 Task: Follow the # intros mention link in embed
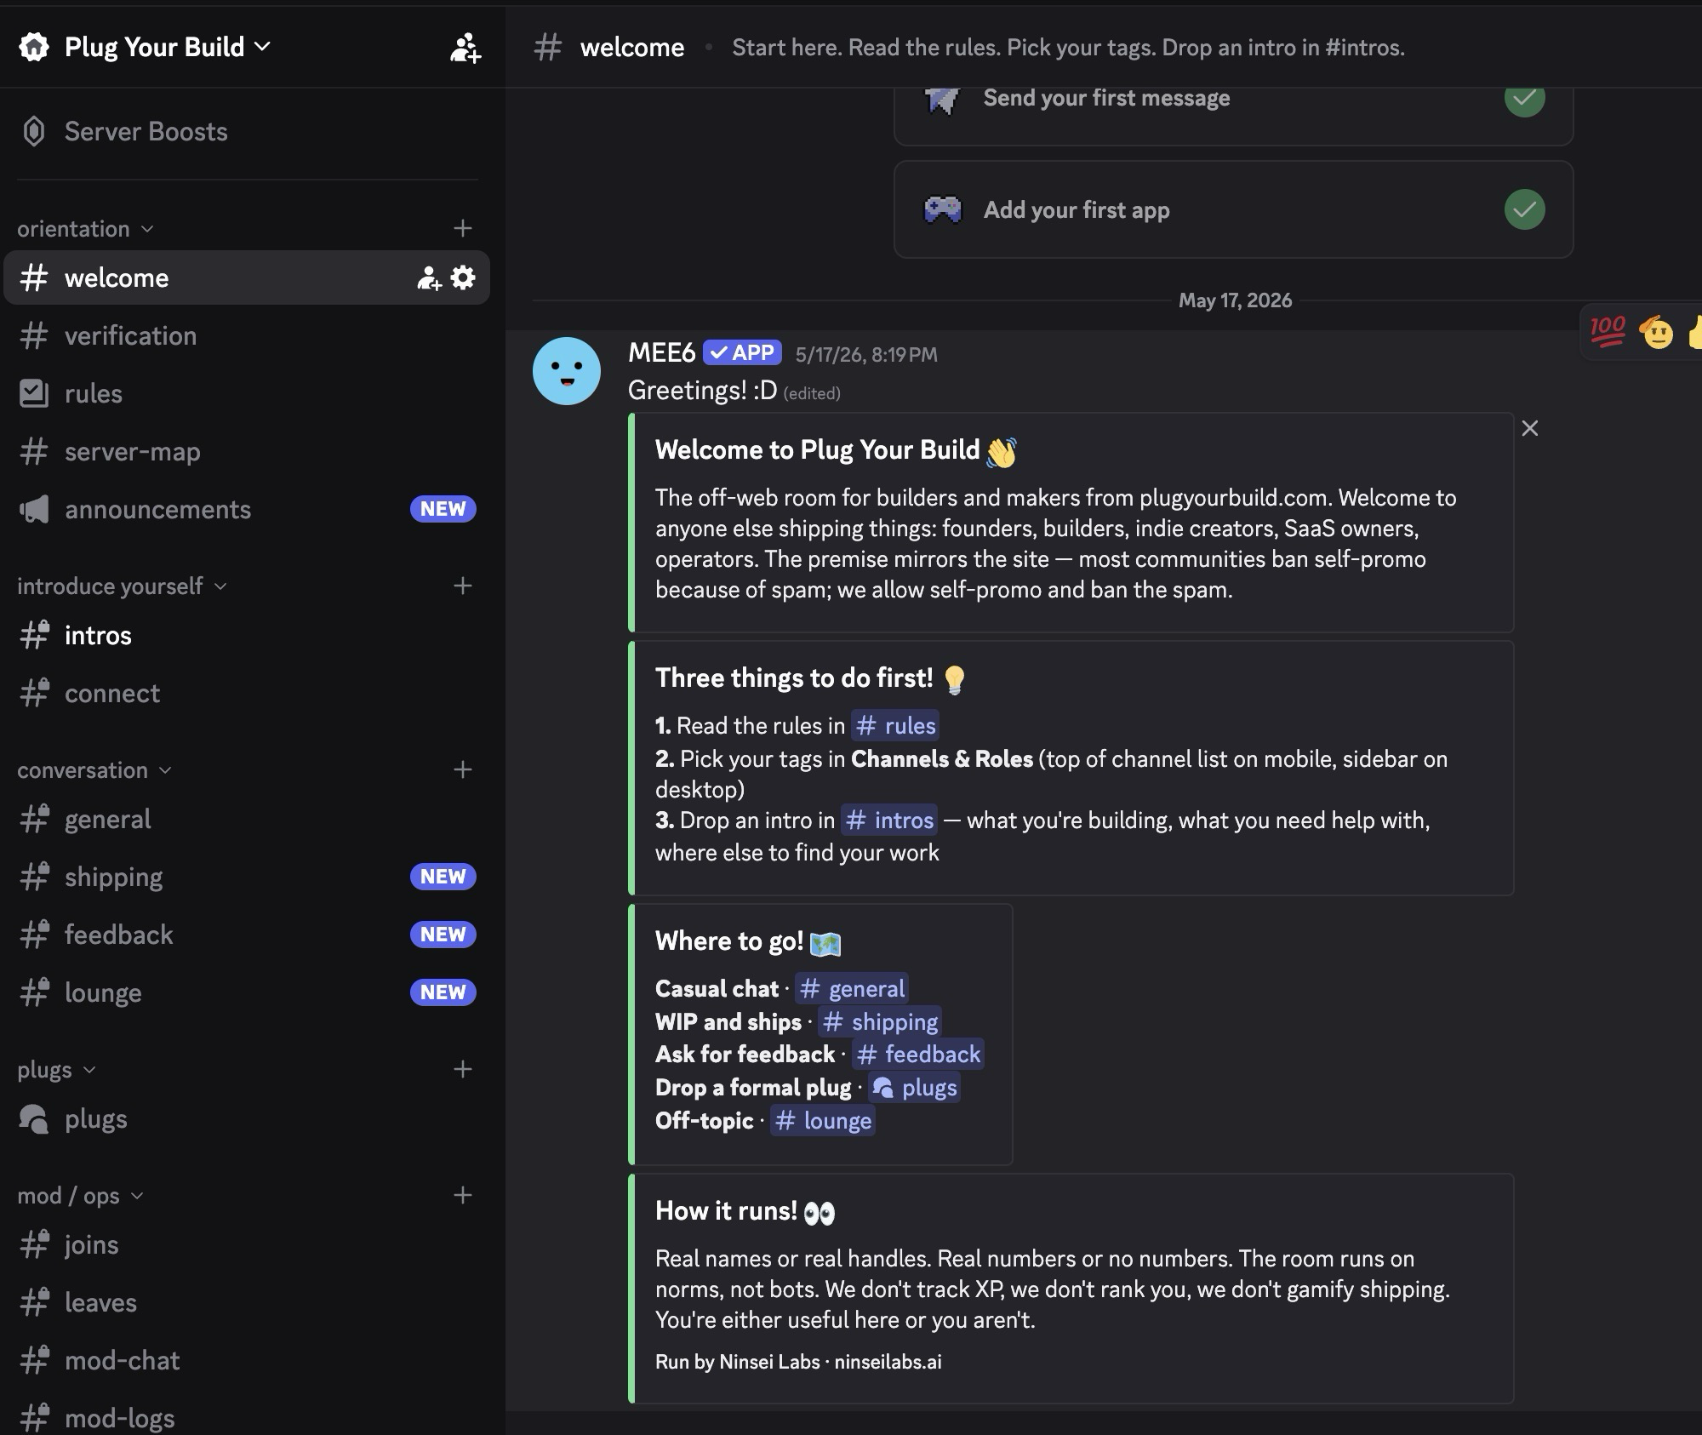888,820
